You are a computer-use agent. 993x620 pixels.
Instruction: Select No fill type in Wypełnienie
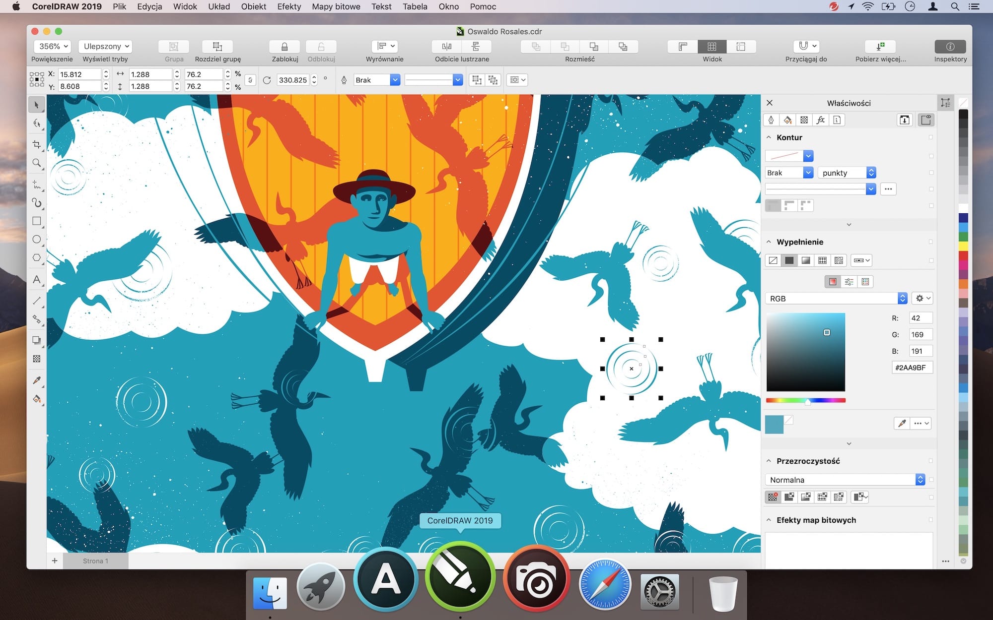tap(773, 260)
